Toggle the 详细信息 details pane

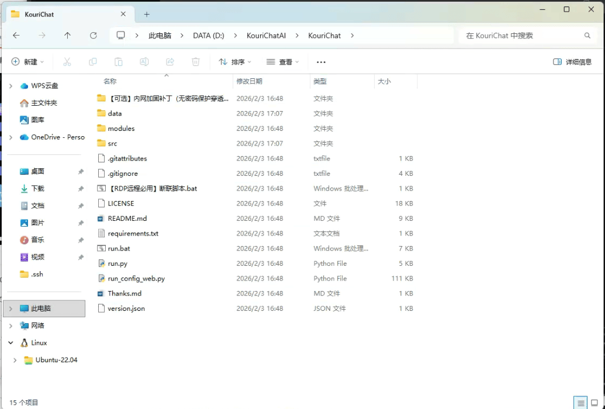(572, 62)
